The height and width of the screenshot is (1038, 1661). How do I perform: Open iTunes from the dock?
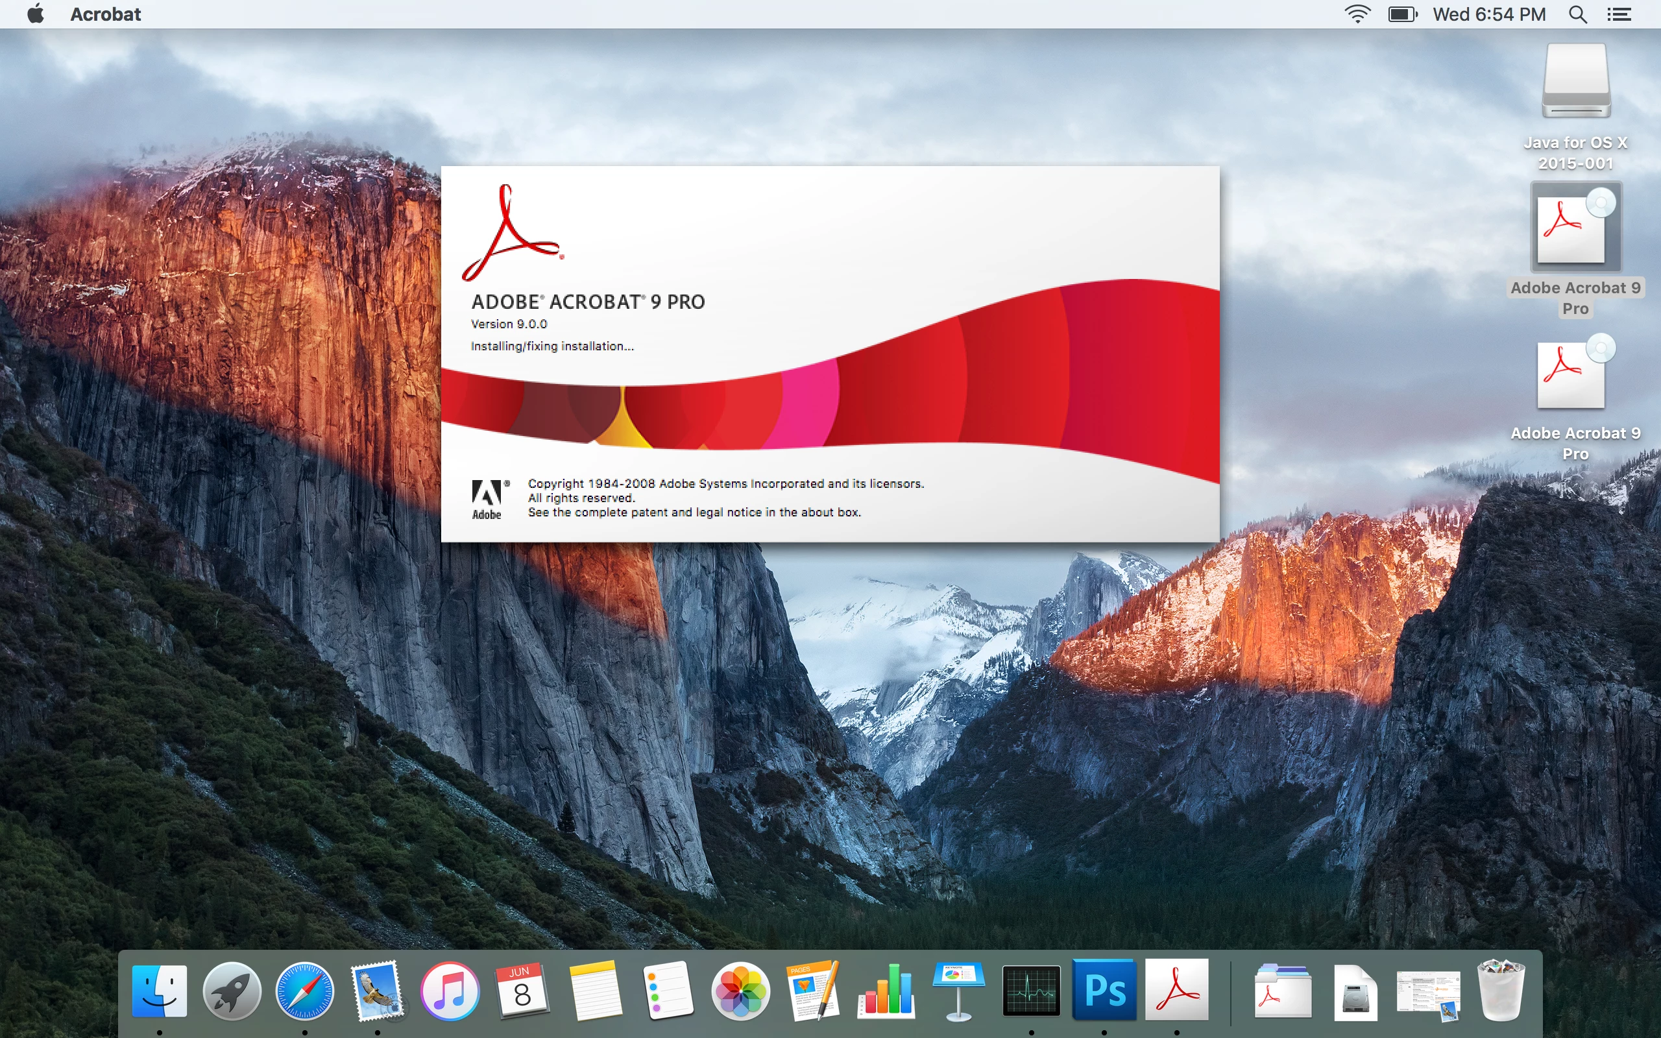click(x=450, y=991)
